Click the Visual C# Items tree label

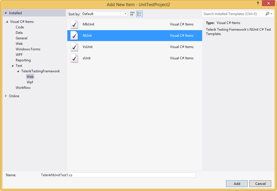[22, 22]
